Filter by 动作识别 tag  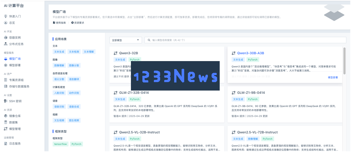[x=74, y=93]
